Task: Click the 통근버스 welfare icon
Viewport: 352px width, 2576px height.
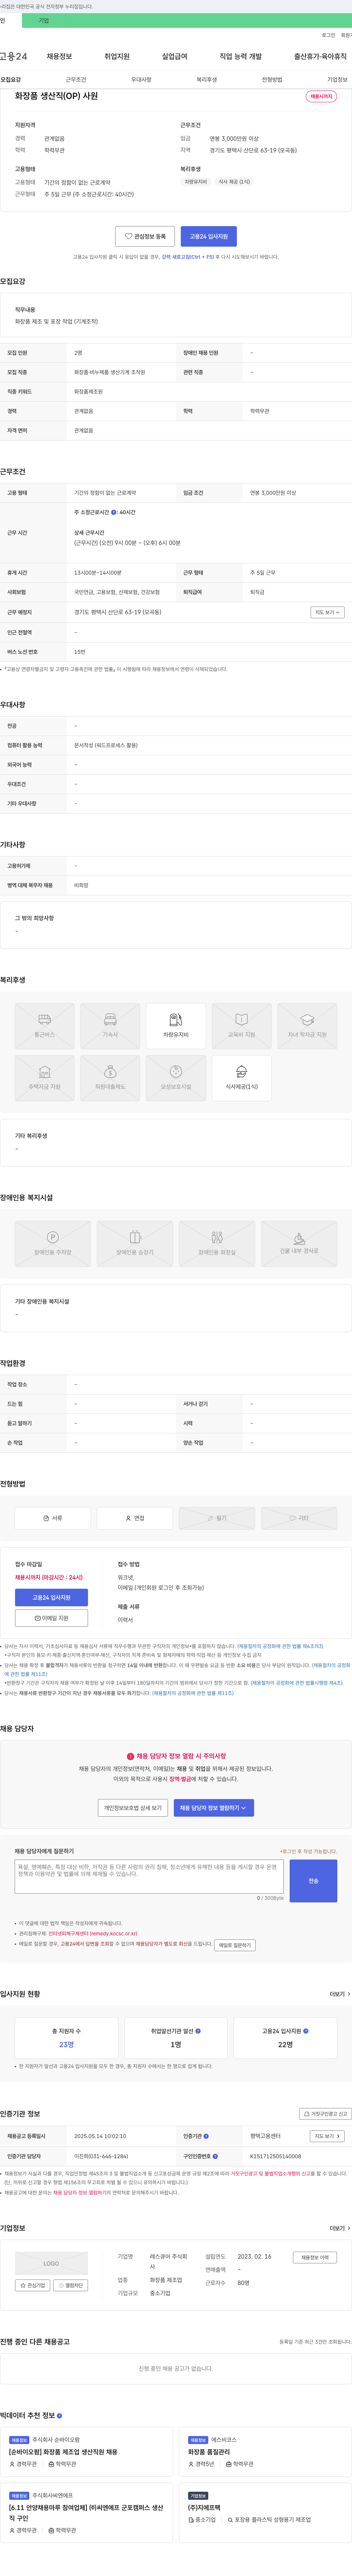Action: point(44,1026)
